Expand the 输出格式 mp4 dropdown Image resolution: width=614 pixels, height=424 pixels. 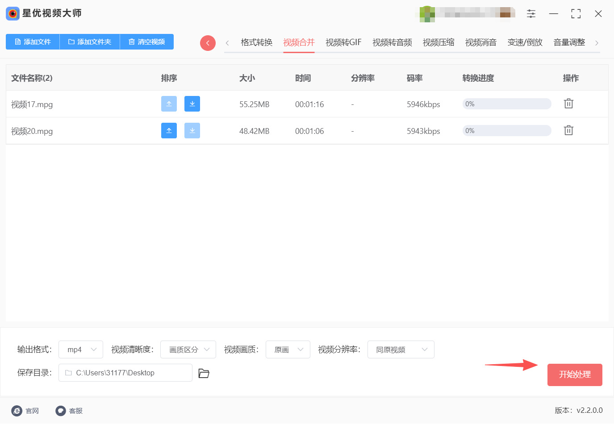(x=81, y=349)
